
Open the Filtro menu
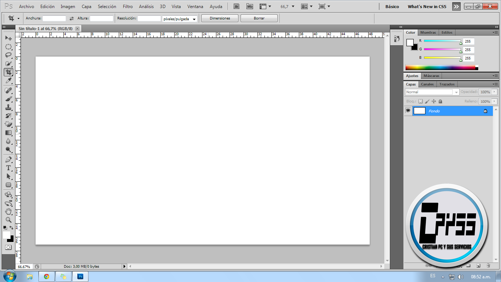(x=128, y=7)
